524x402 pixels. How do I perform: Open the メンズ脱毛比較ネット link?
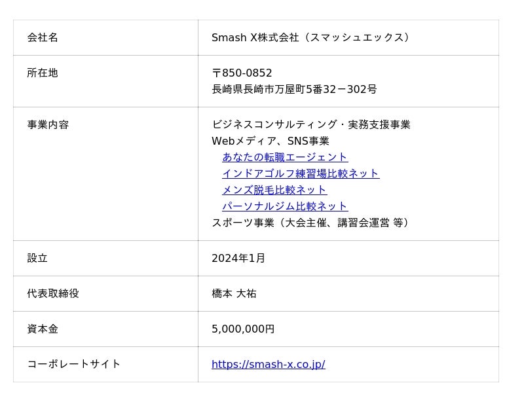[x=274, y=190]
